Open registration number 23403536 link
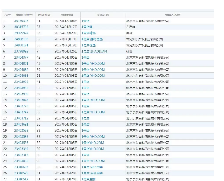224x181 pixels. [x=21, y=143]
